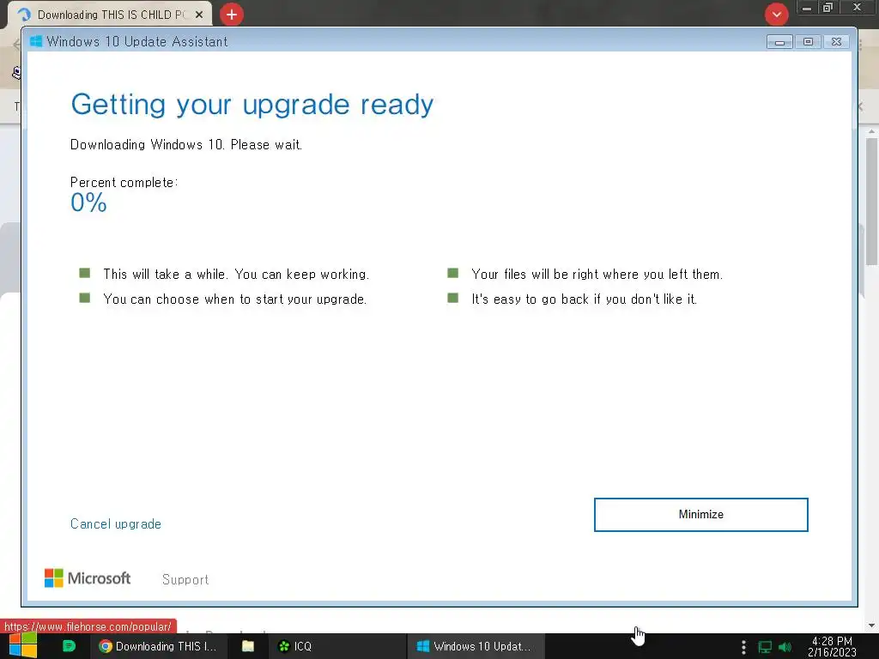Click the volume speaker tray icon
879x659 pixels.
pyautogui.click(x=785, y=647)
